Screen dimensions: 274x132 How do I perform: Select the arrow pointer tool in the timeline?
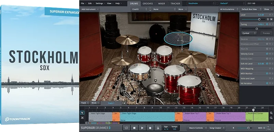tap(82, 113)
